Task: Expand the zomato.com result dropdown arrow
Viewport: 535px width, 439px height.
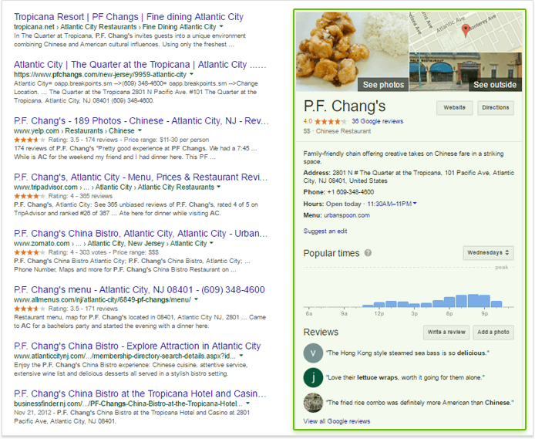Action: [211, 243]
